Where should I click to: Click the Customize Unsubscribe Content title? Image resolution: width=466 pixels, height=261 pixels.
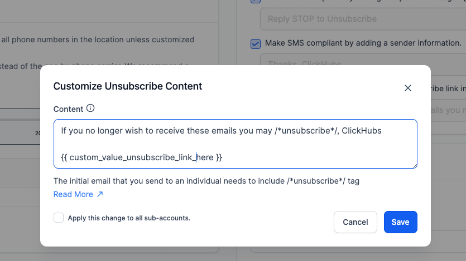[x=127, y=86]
